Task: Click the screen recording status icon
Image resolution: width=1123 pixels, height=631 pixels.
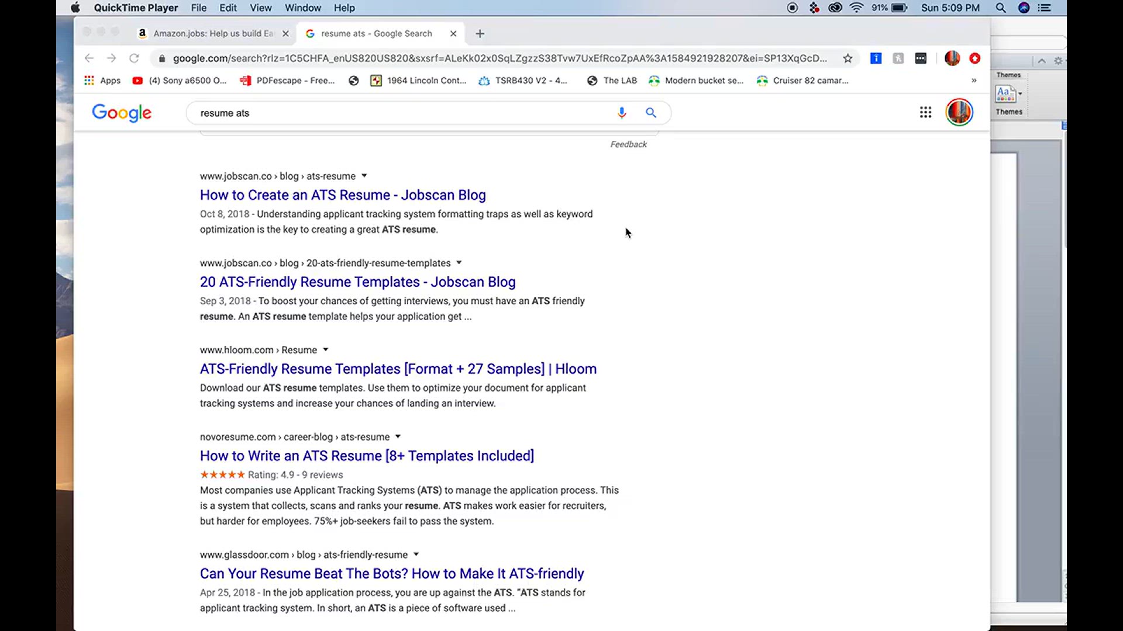Action: [x=793, y=8]
